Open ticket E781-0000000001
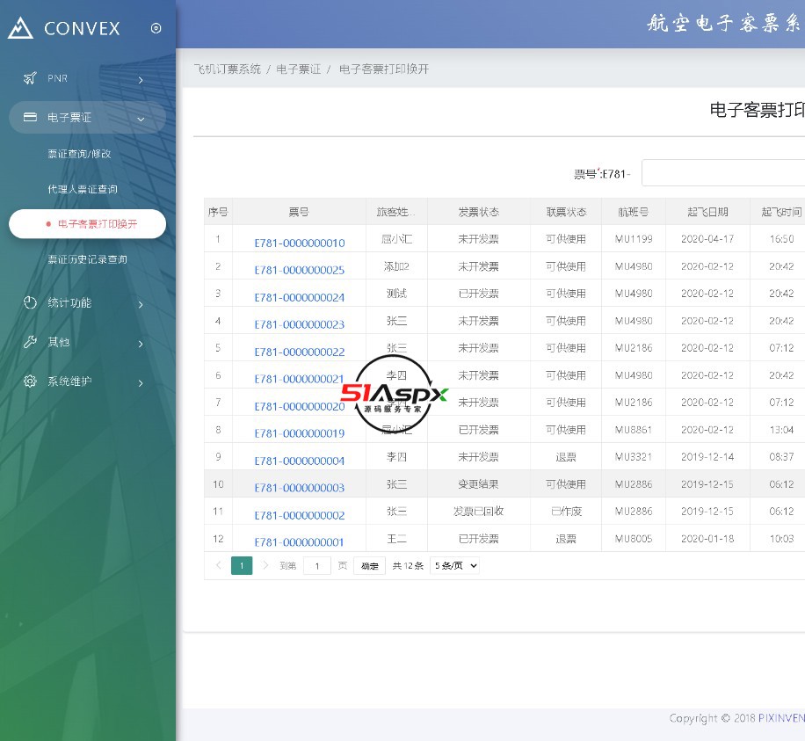Viewport: 805px width, 741px height. [300, 542]
